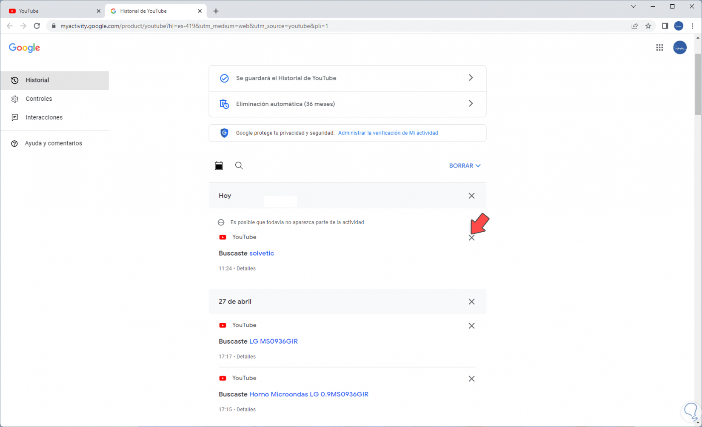
Task: Remove the 'LG MS0936GIR' search entry
Action: click(471, 326)
